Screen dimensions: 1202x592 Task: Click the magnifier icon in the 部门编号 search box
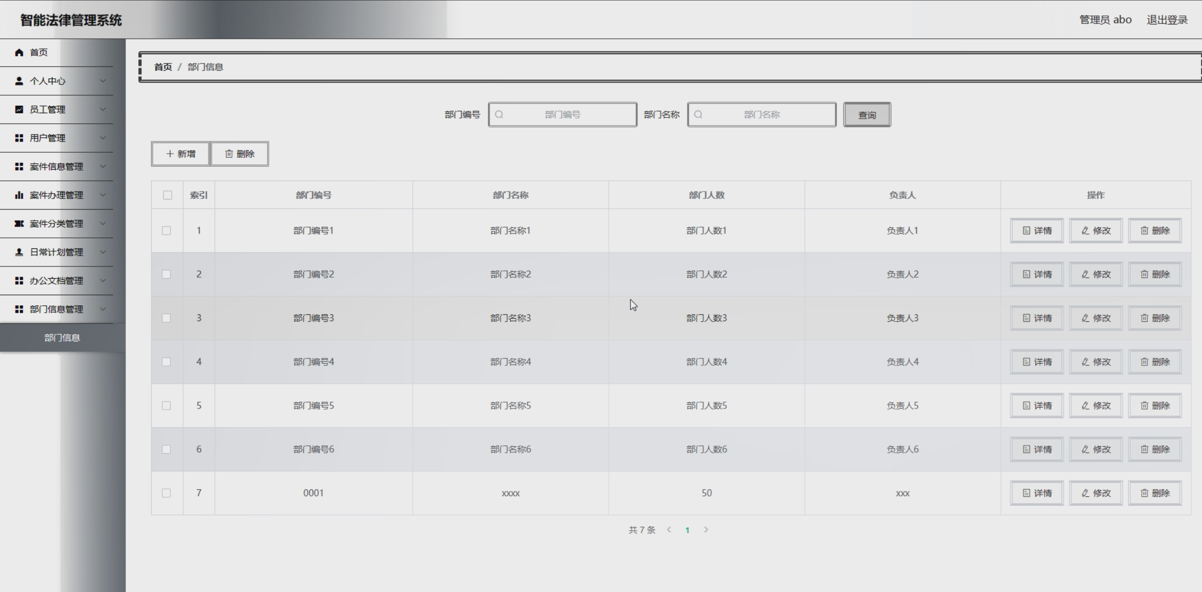click(499, 114)
